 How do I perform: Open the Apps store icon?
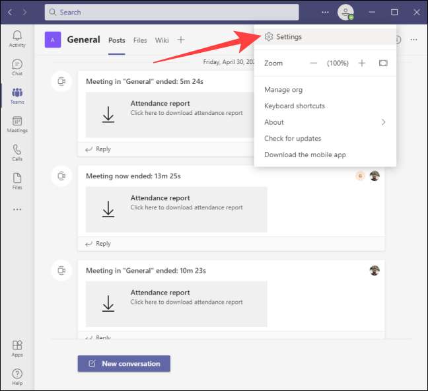point(17,349)
